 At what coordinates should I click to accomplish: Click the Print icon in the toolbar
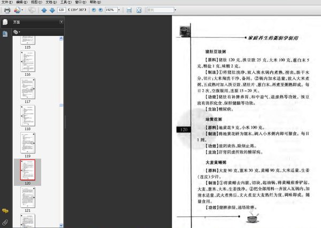tap(7, 10)
